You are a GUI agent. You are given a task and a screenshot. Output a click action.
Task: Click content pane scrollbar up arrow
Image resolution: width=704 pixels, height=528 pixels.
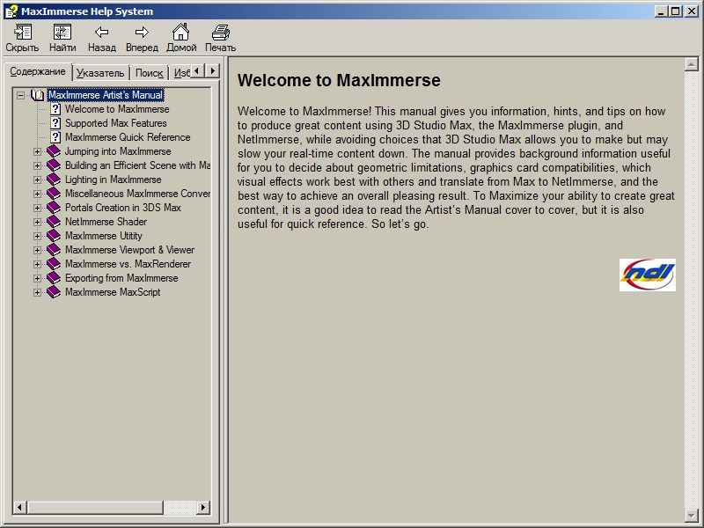692,64
